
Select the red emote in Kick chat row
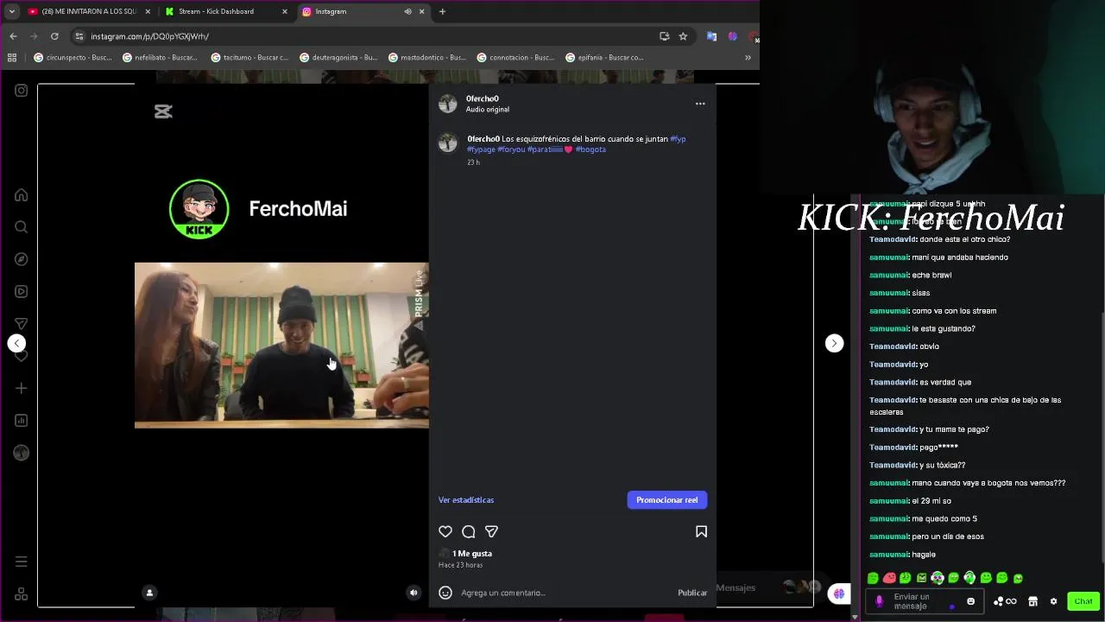click(x=889, y=578)
